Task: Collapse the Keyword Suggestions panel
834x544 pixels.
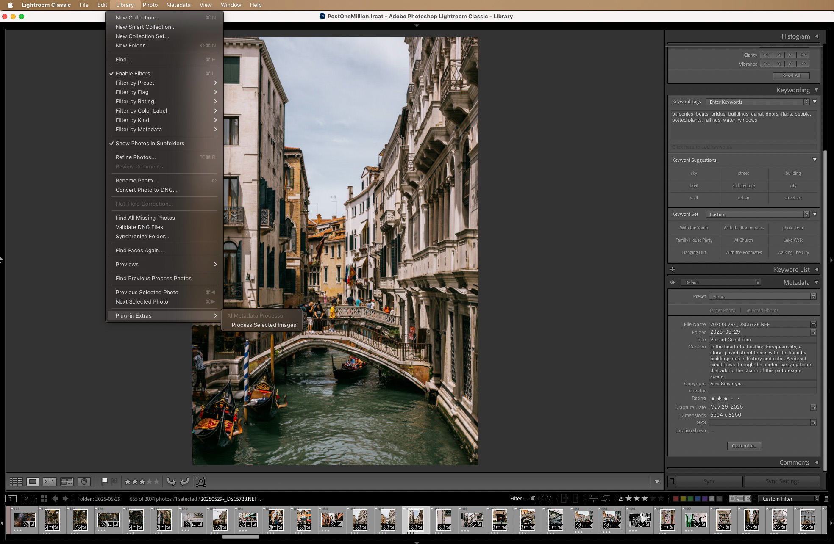Action: [x=815, y=160]
